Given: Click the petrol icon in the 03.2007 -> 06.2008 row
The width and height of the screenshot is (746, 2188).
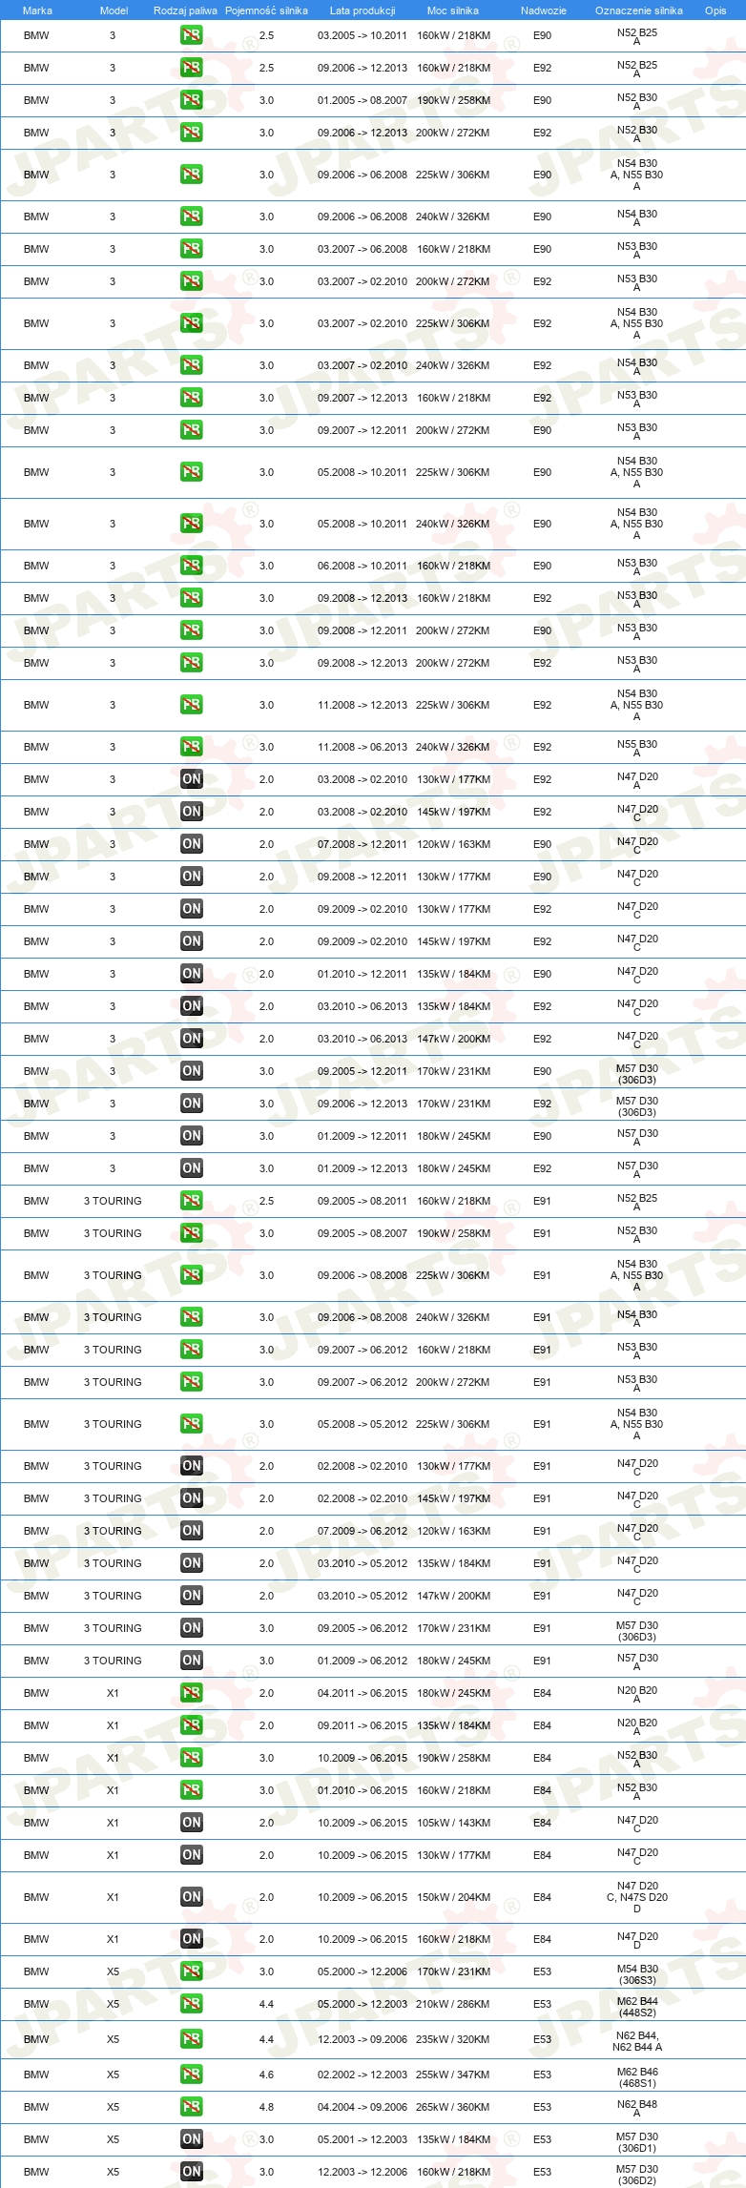Looking at the screenshot, I should 191,249.
